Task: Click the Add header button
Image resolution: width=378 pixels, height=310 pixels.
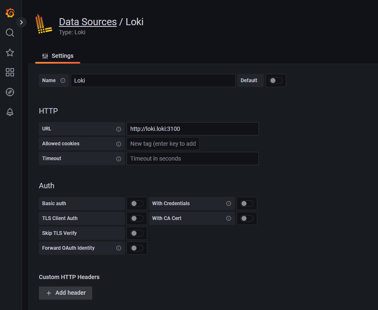Action: pos(65,293)
